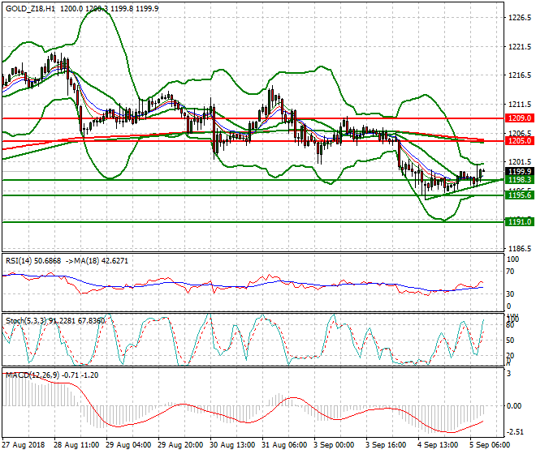The height and width of the screenshot is (454, 536).
Task: Click the MA(18) 42.6271 label in RSI panel
Action: click(102, 261)
